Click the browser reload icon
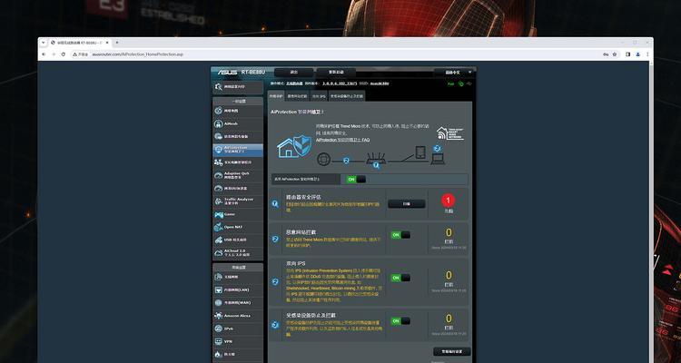 (64, 54)
